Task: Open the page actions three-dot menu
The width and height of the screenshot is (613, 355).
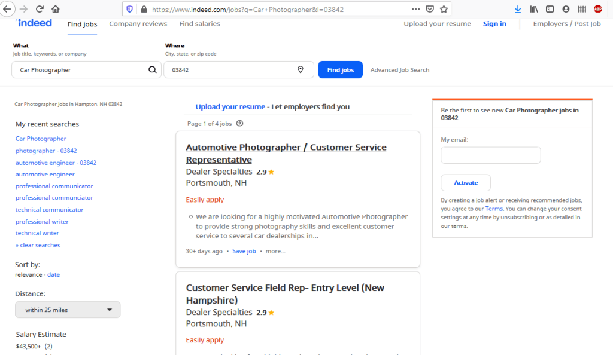Action: click(415, 9)
